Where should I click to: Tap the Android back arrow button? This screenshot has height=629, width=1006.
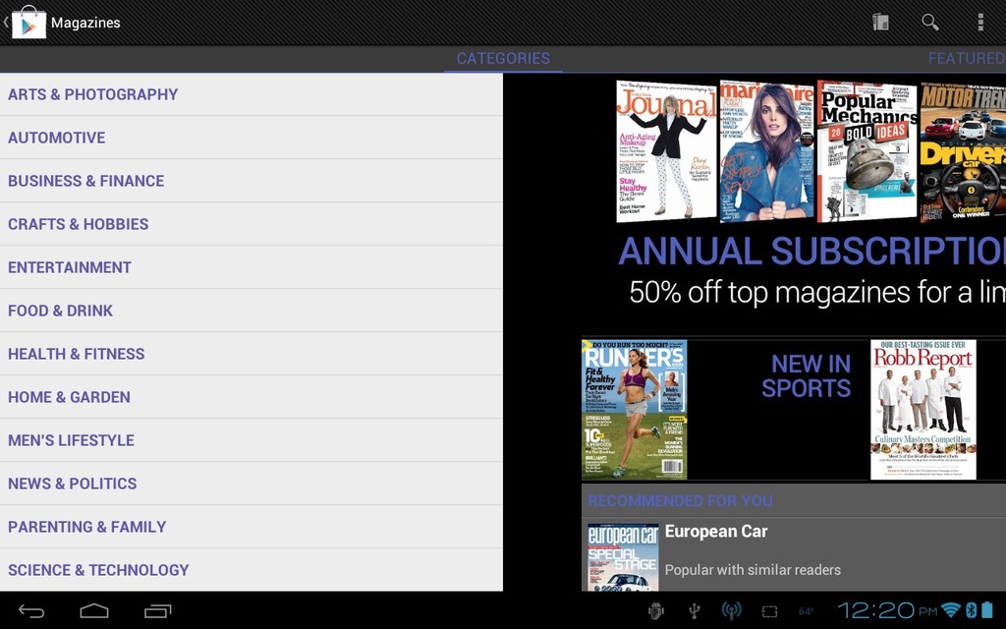pyautogui.click(x=30, y=611)
